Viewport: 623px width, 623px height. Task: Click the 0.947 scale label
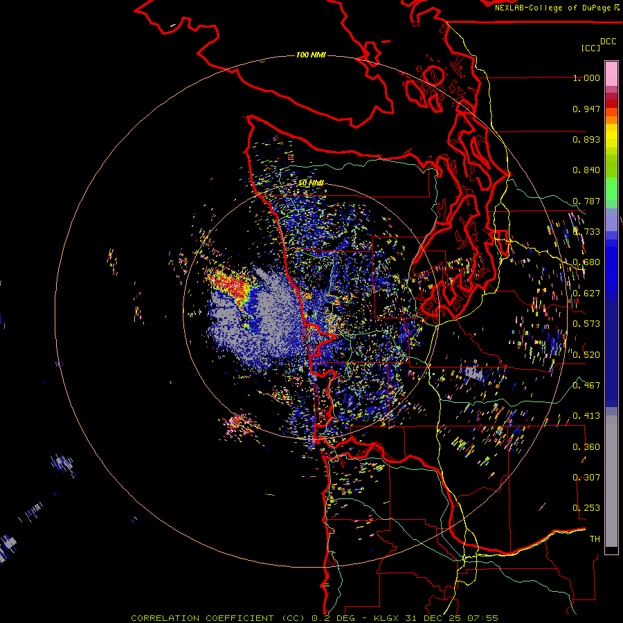click(x=586, y=109)
